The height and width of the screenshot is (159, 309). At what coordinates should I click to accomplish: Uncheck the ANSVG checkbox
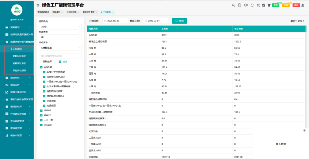(41, 110)
